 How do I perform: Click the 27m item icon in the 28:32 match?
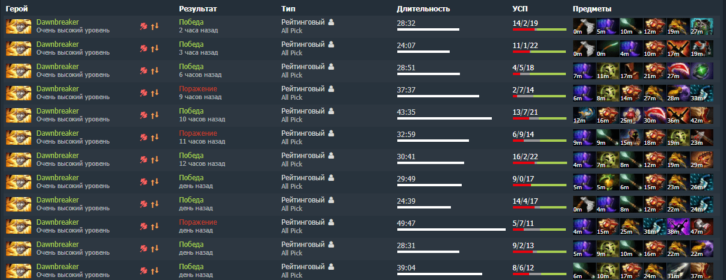(702, 26)
